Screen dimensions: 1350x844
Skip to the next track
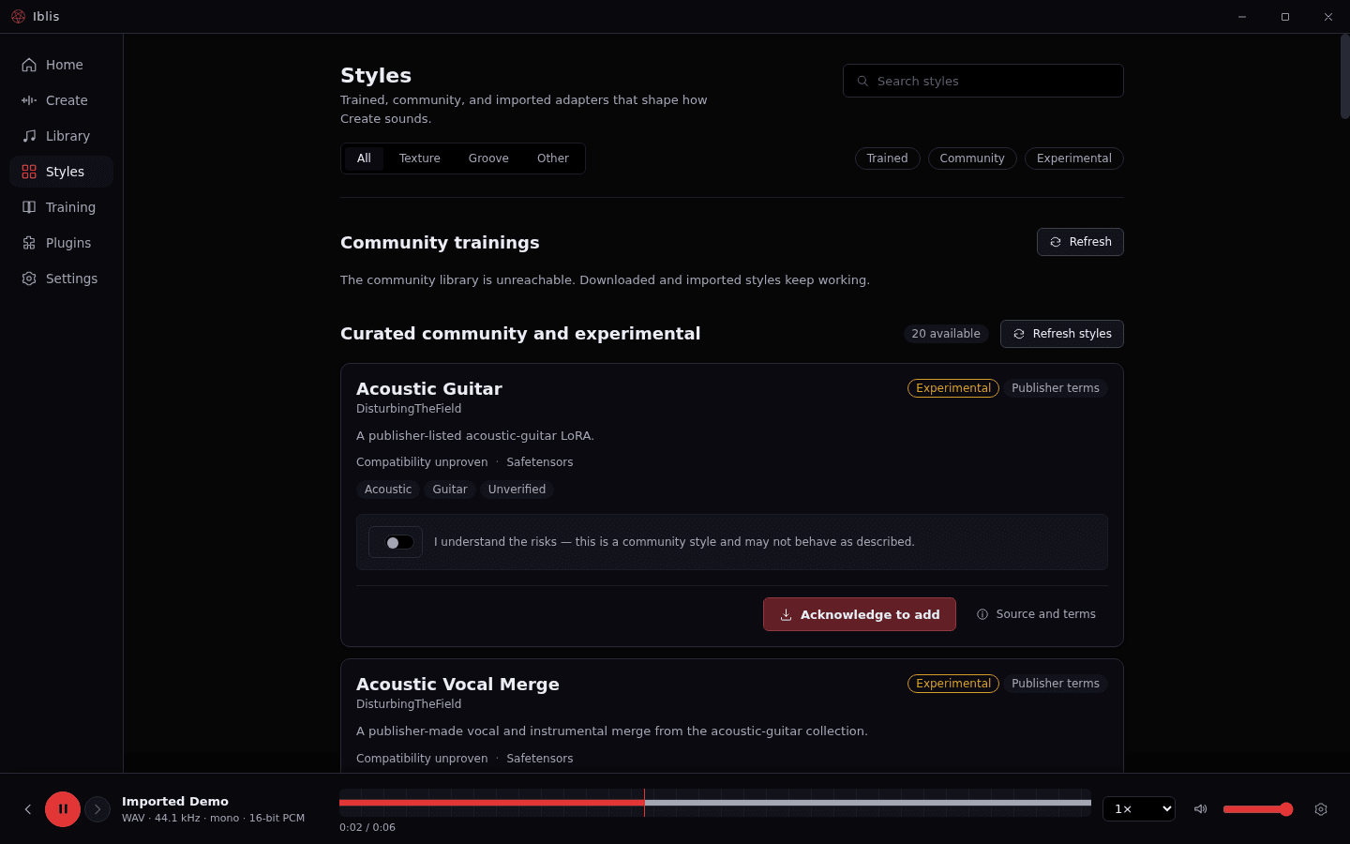tap(97, 809)
